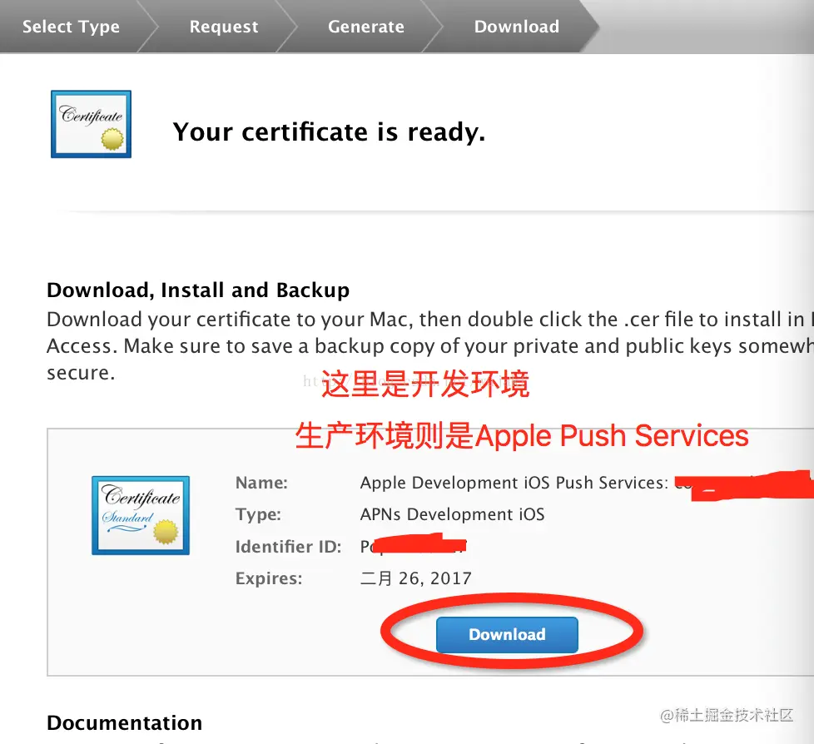Select the Download step in breadcrumb
The width and height of the screenshot is (814, 744).
pyautogui.click(x=517, y=27)
